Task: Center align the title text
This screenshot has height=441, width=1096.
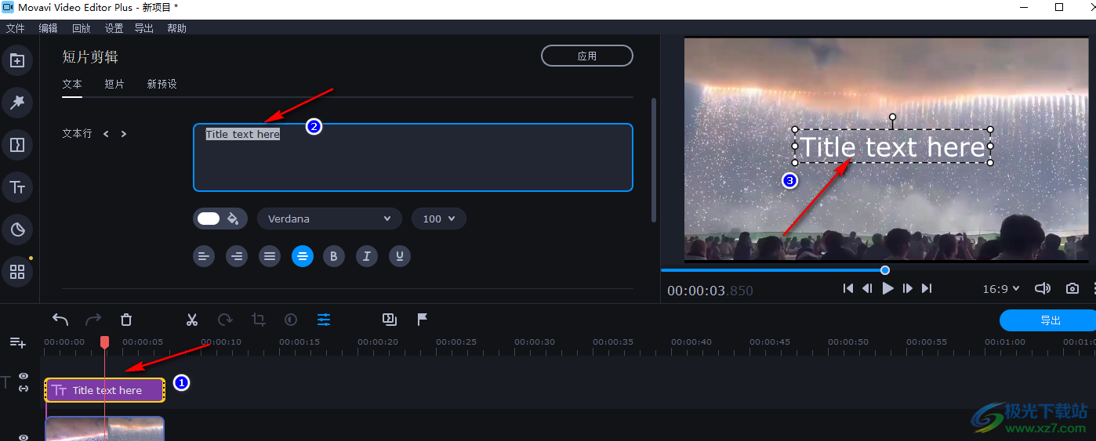Action: pyautogui.click(x=303, y=256)
